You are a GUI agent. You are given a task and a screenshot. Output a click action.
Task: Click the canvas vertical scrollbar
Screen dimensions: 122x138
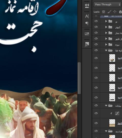[x=79, y=78]
